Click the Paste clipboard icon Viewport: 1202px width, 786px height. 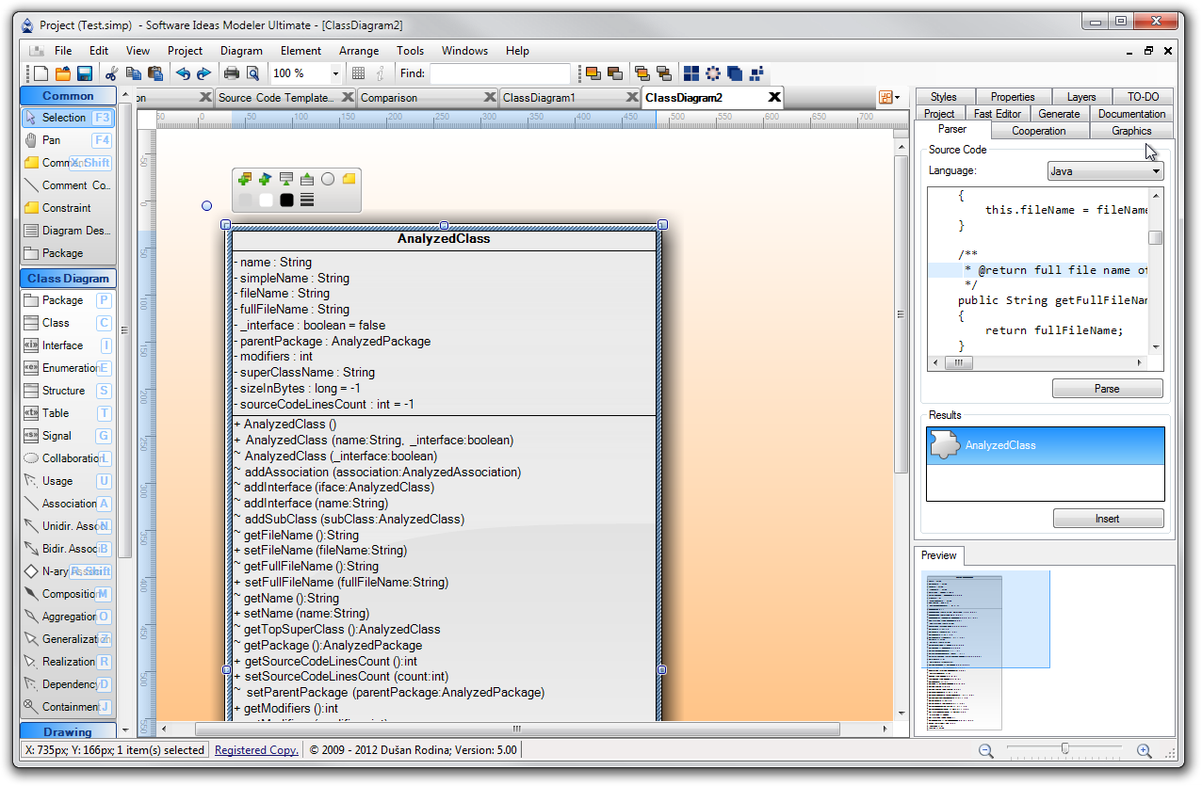pyautogui.click(x=155, y=73)
